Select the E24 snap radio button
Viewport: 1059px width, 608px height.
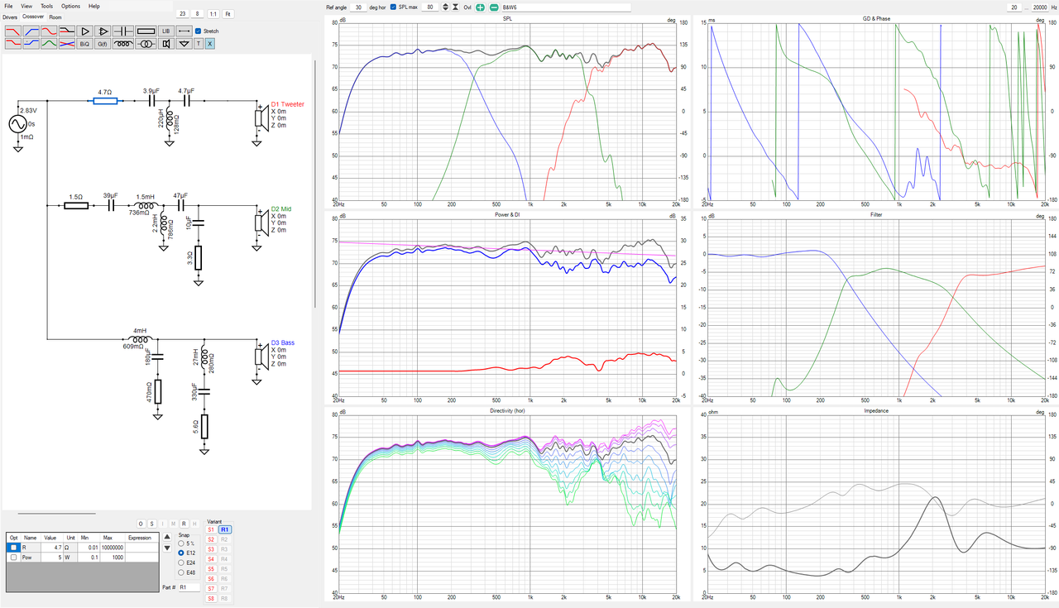tap(181, 563)
